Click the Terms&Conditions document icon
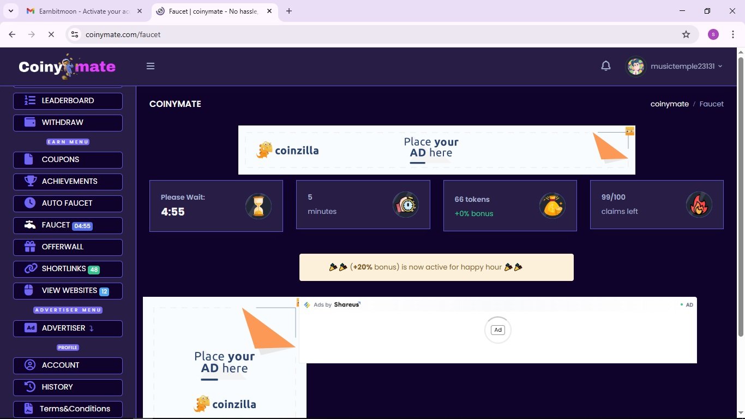The height and width of the screenshot is (419, 745). point(28,409)
